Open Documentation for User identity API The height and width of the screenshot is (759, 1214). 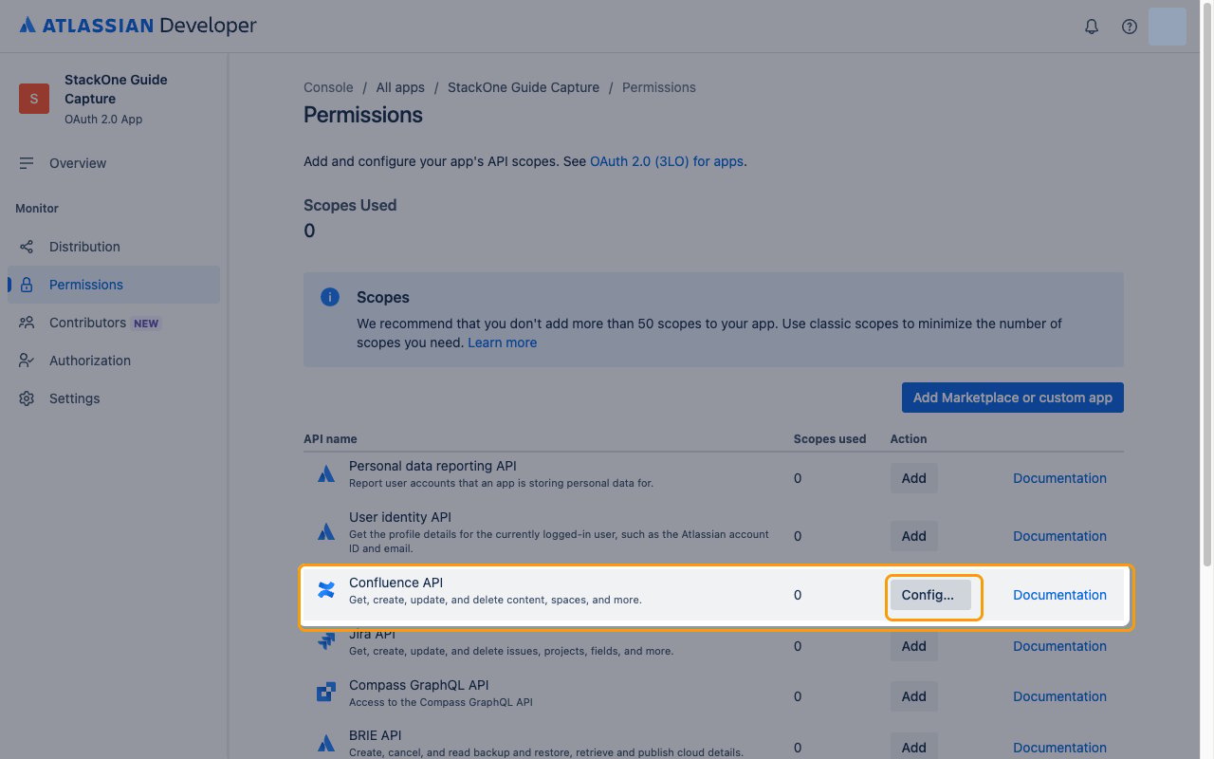click(1059, 536)
